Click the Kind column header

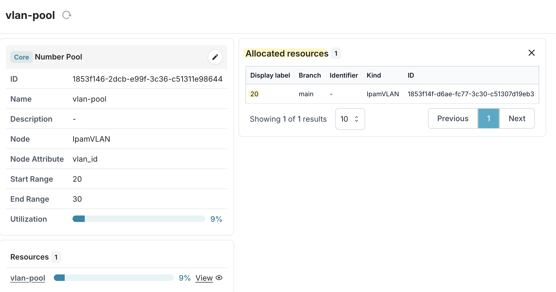pos(374,75)
